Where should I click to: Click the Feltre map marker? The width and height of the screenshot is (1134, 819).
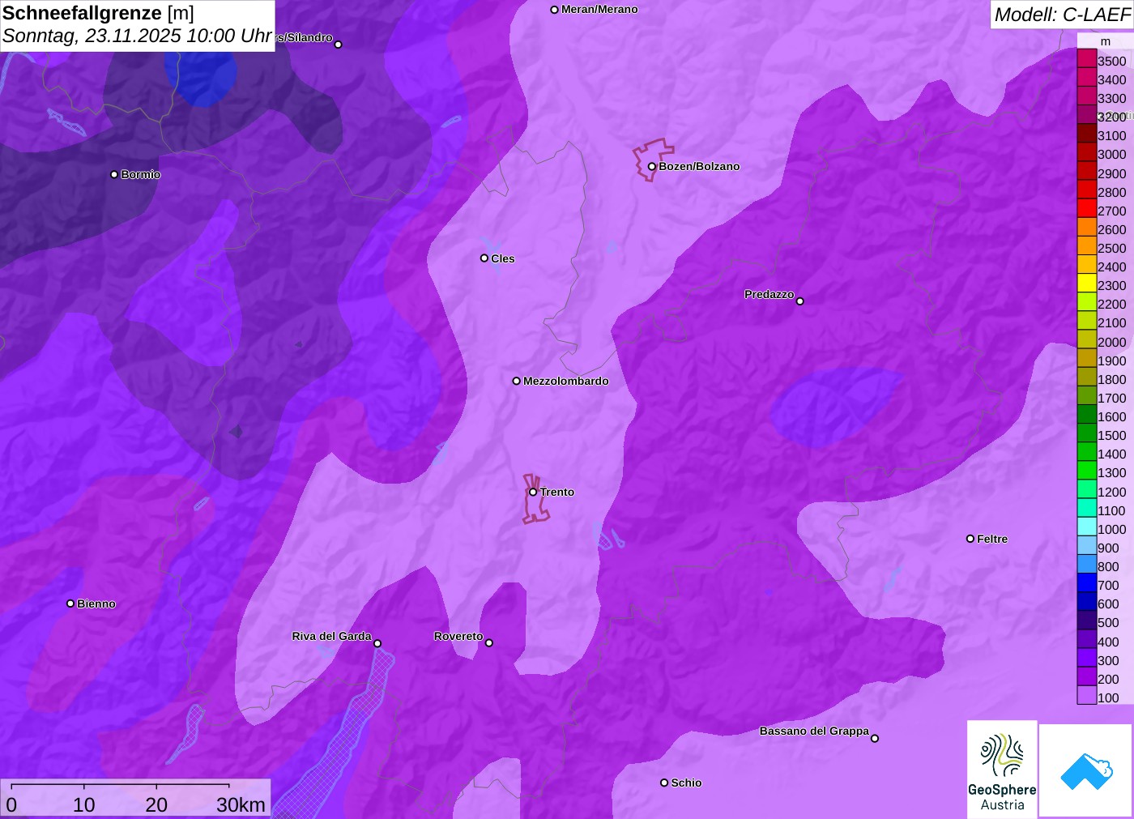coord(970,539)
